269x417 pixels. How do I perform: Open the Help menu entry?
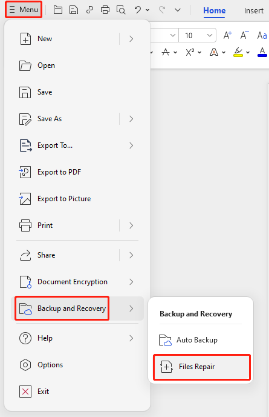pyautogui.click(x=77, y=338)
